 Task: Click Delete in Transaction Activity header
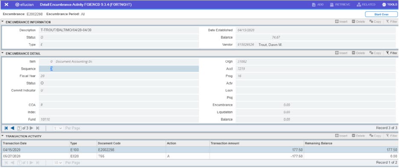pos(358,136)
